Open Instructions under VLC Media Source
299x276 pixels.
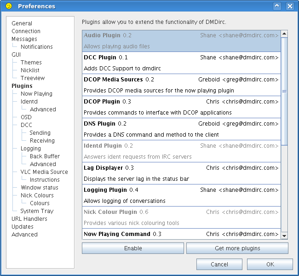(45, 180)
